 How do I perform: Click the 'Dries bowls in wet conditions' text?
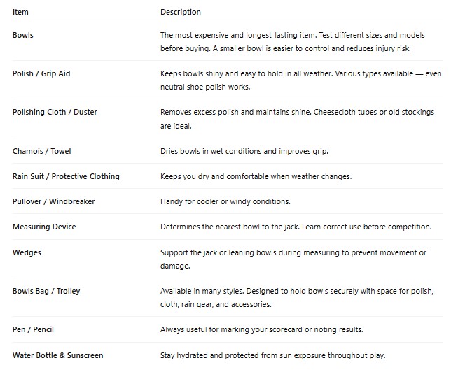(244, 151)
